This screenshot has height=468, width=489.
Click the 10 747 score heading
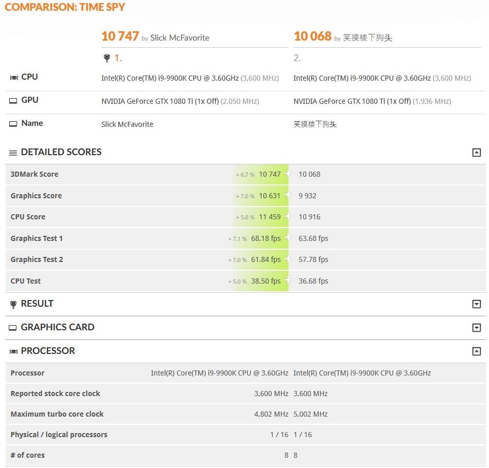coord(120,36)
